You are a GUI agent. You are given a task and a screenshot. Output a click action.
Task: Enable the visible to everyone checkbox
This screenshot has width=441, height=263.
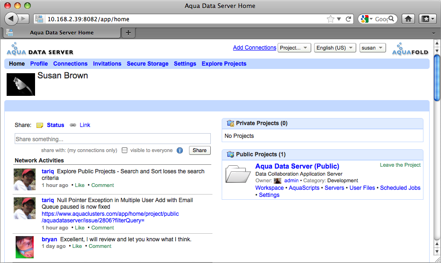pyautogui.click(x=125, y=150)
